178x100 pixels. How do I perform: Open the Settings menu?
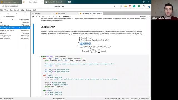coord(28,10)
